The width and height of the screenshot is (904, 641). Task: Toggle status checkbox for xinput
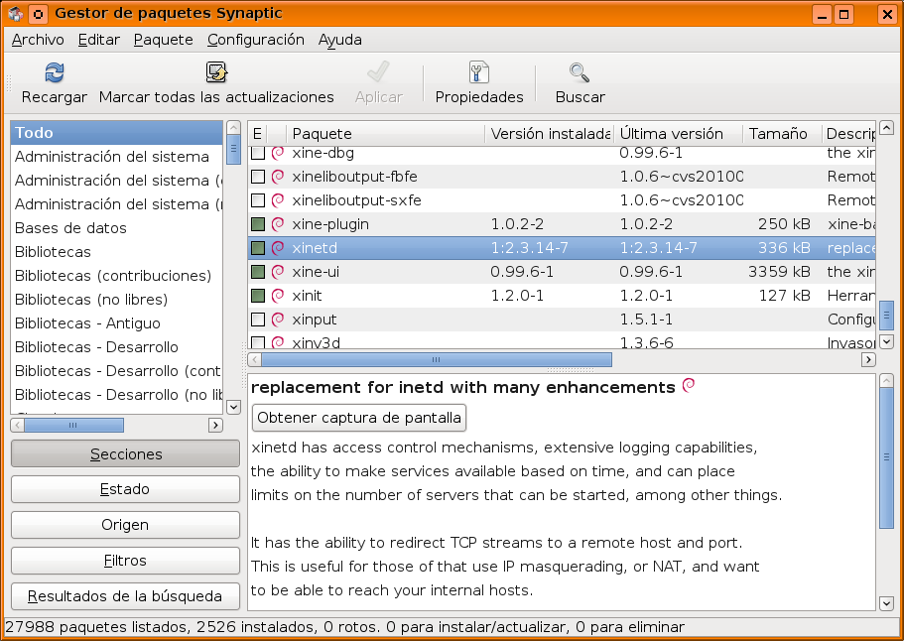coord(258,319)
